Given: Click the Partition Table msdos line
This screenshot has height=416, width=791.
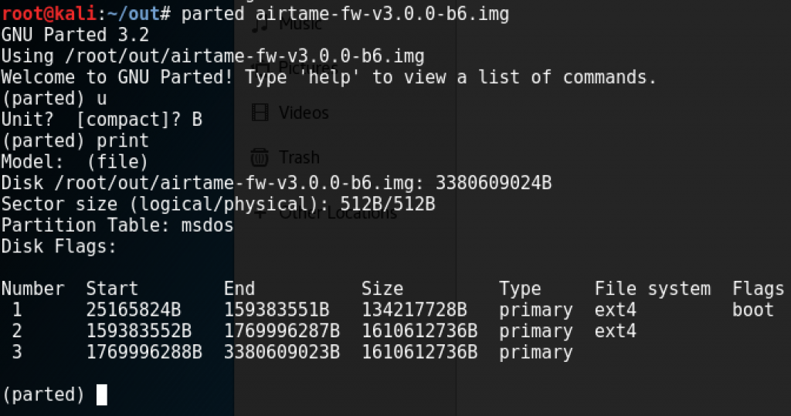Looking at the screenshot, I should coord(117,225).
